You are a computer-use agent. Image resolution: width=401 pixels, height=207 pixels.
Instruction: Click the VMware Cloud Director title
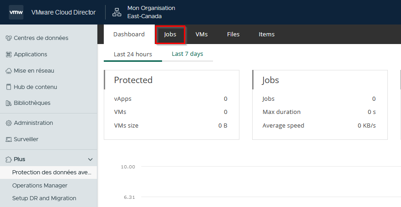pos(63,12)
